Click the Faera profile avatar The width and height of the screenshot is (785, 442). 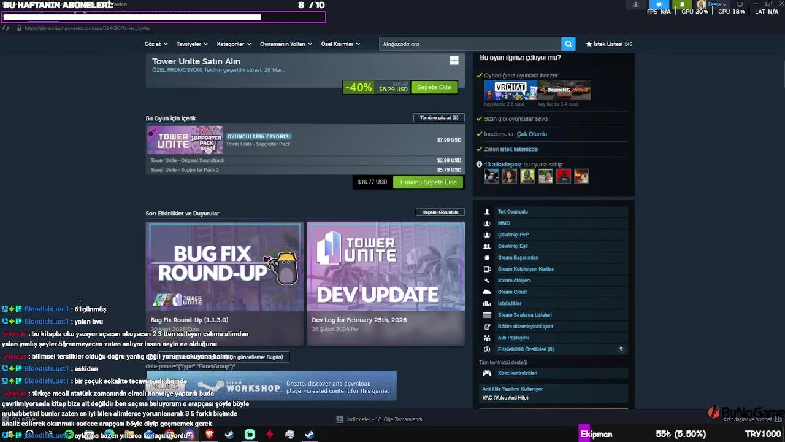(x=700, y=4)
